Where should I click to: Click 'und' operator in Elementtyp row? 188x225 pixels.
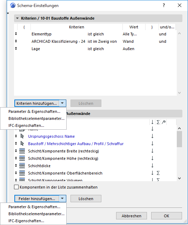[x=163, y=34]
